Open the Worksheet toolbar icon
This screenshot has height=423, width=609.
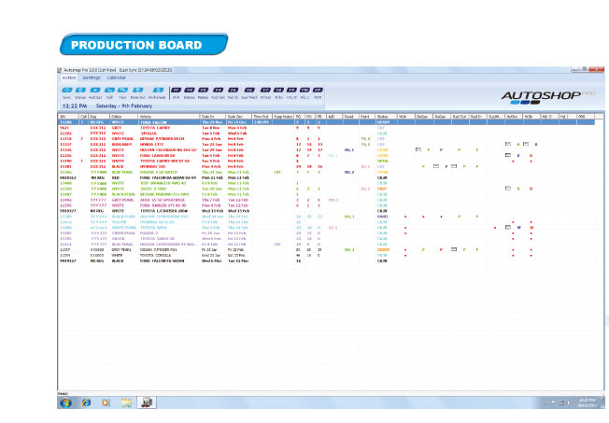coord(157,90)
